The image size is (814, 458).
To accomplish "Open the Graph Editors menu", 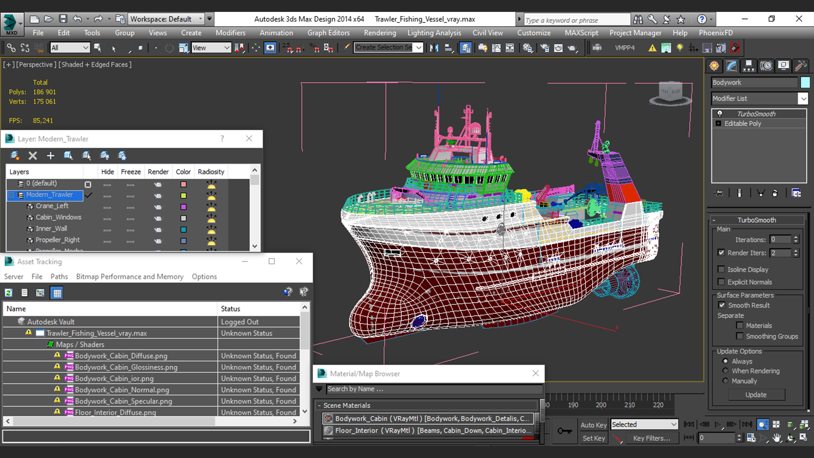I will click(329, 33).
